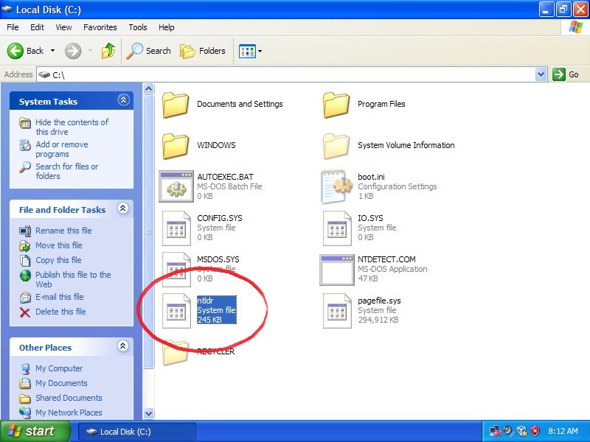Select the CONFIG.SYS file icon
590x442 pixels.
pyautogui.click(x=176, y=228)
